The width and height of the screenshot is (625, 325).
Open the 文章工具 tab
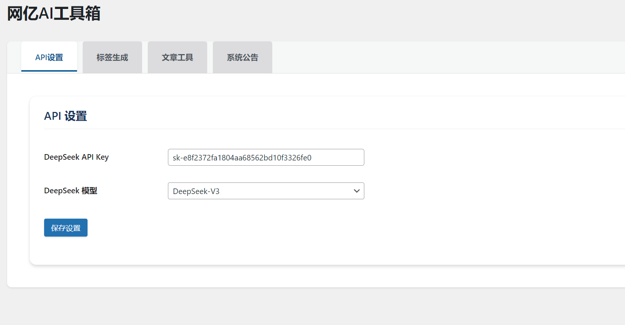177,57
